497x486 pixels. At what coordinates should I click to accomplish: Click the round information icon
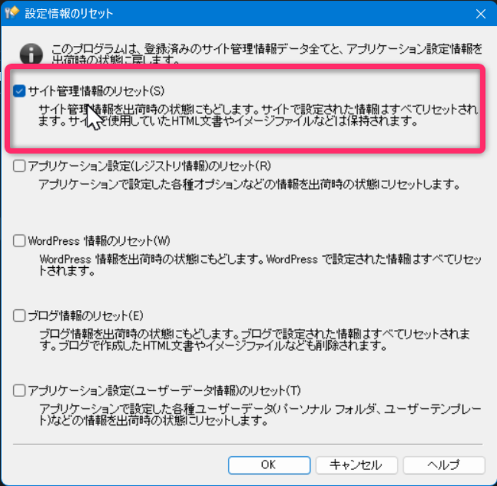point(31,54)
